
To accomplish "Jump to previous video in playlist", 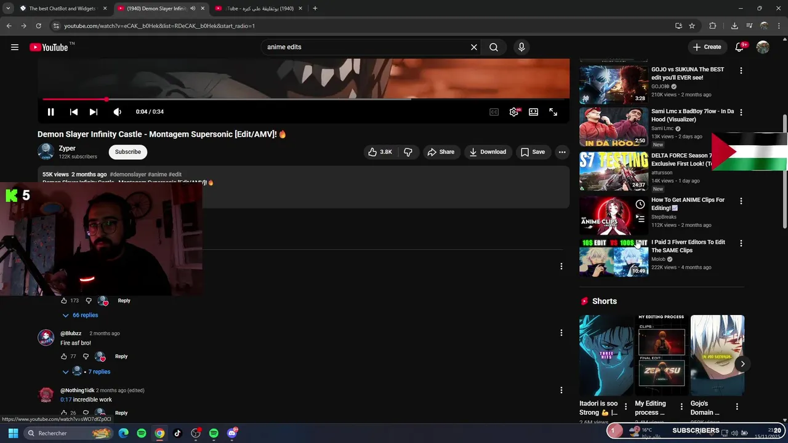I will 73,112.
